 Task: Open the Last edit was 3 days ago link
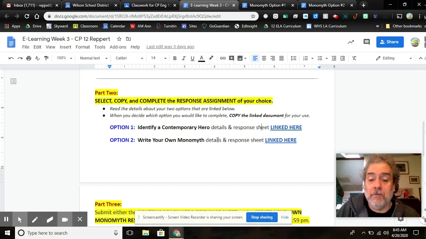point(170,47)
